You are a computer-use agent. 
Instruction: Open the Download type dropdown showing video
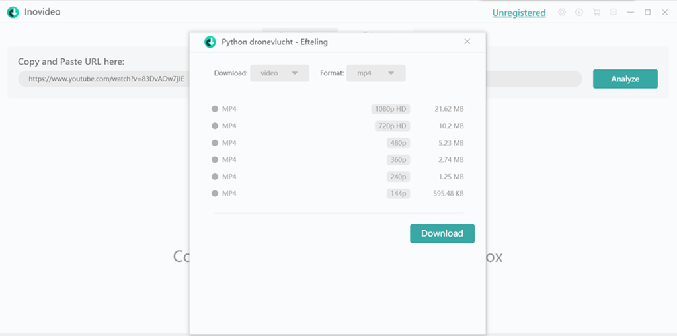[280, 73]
